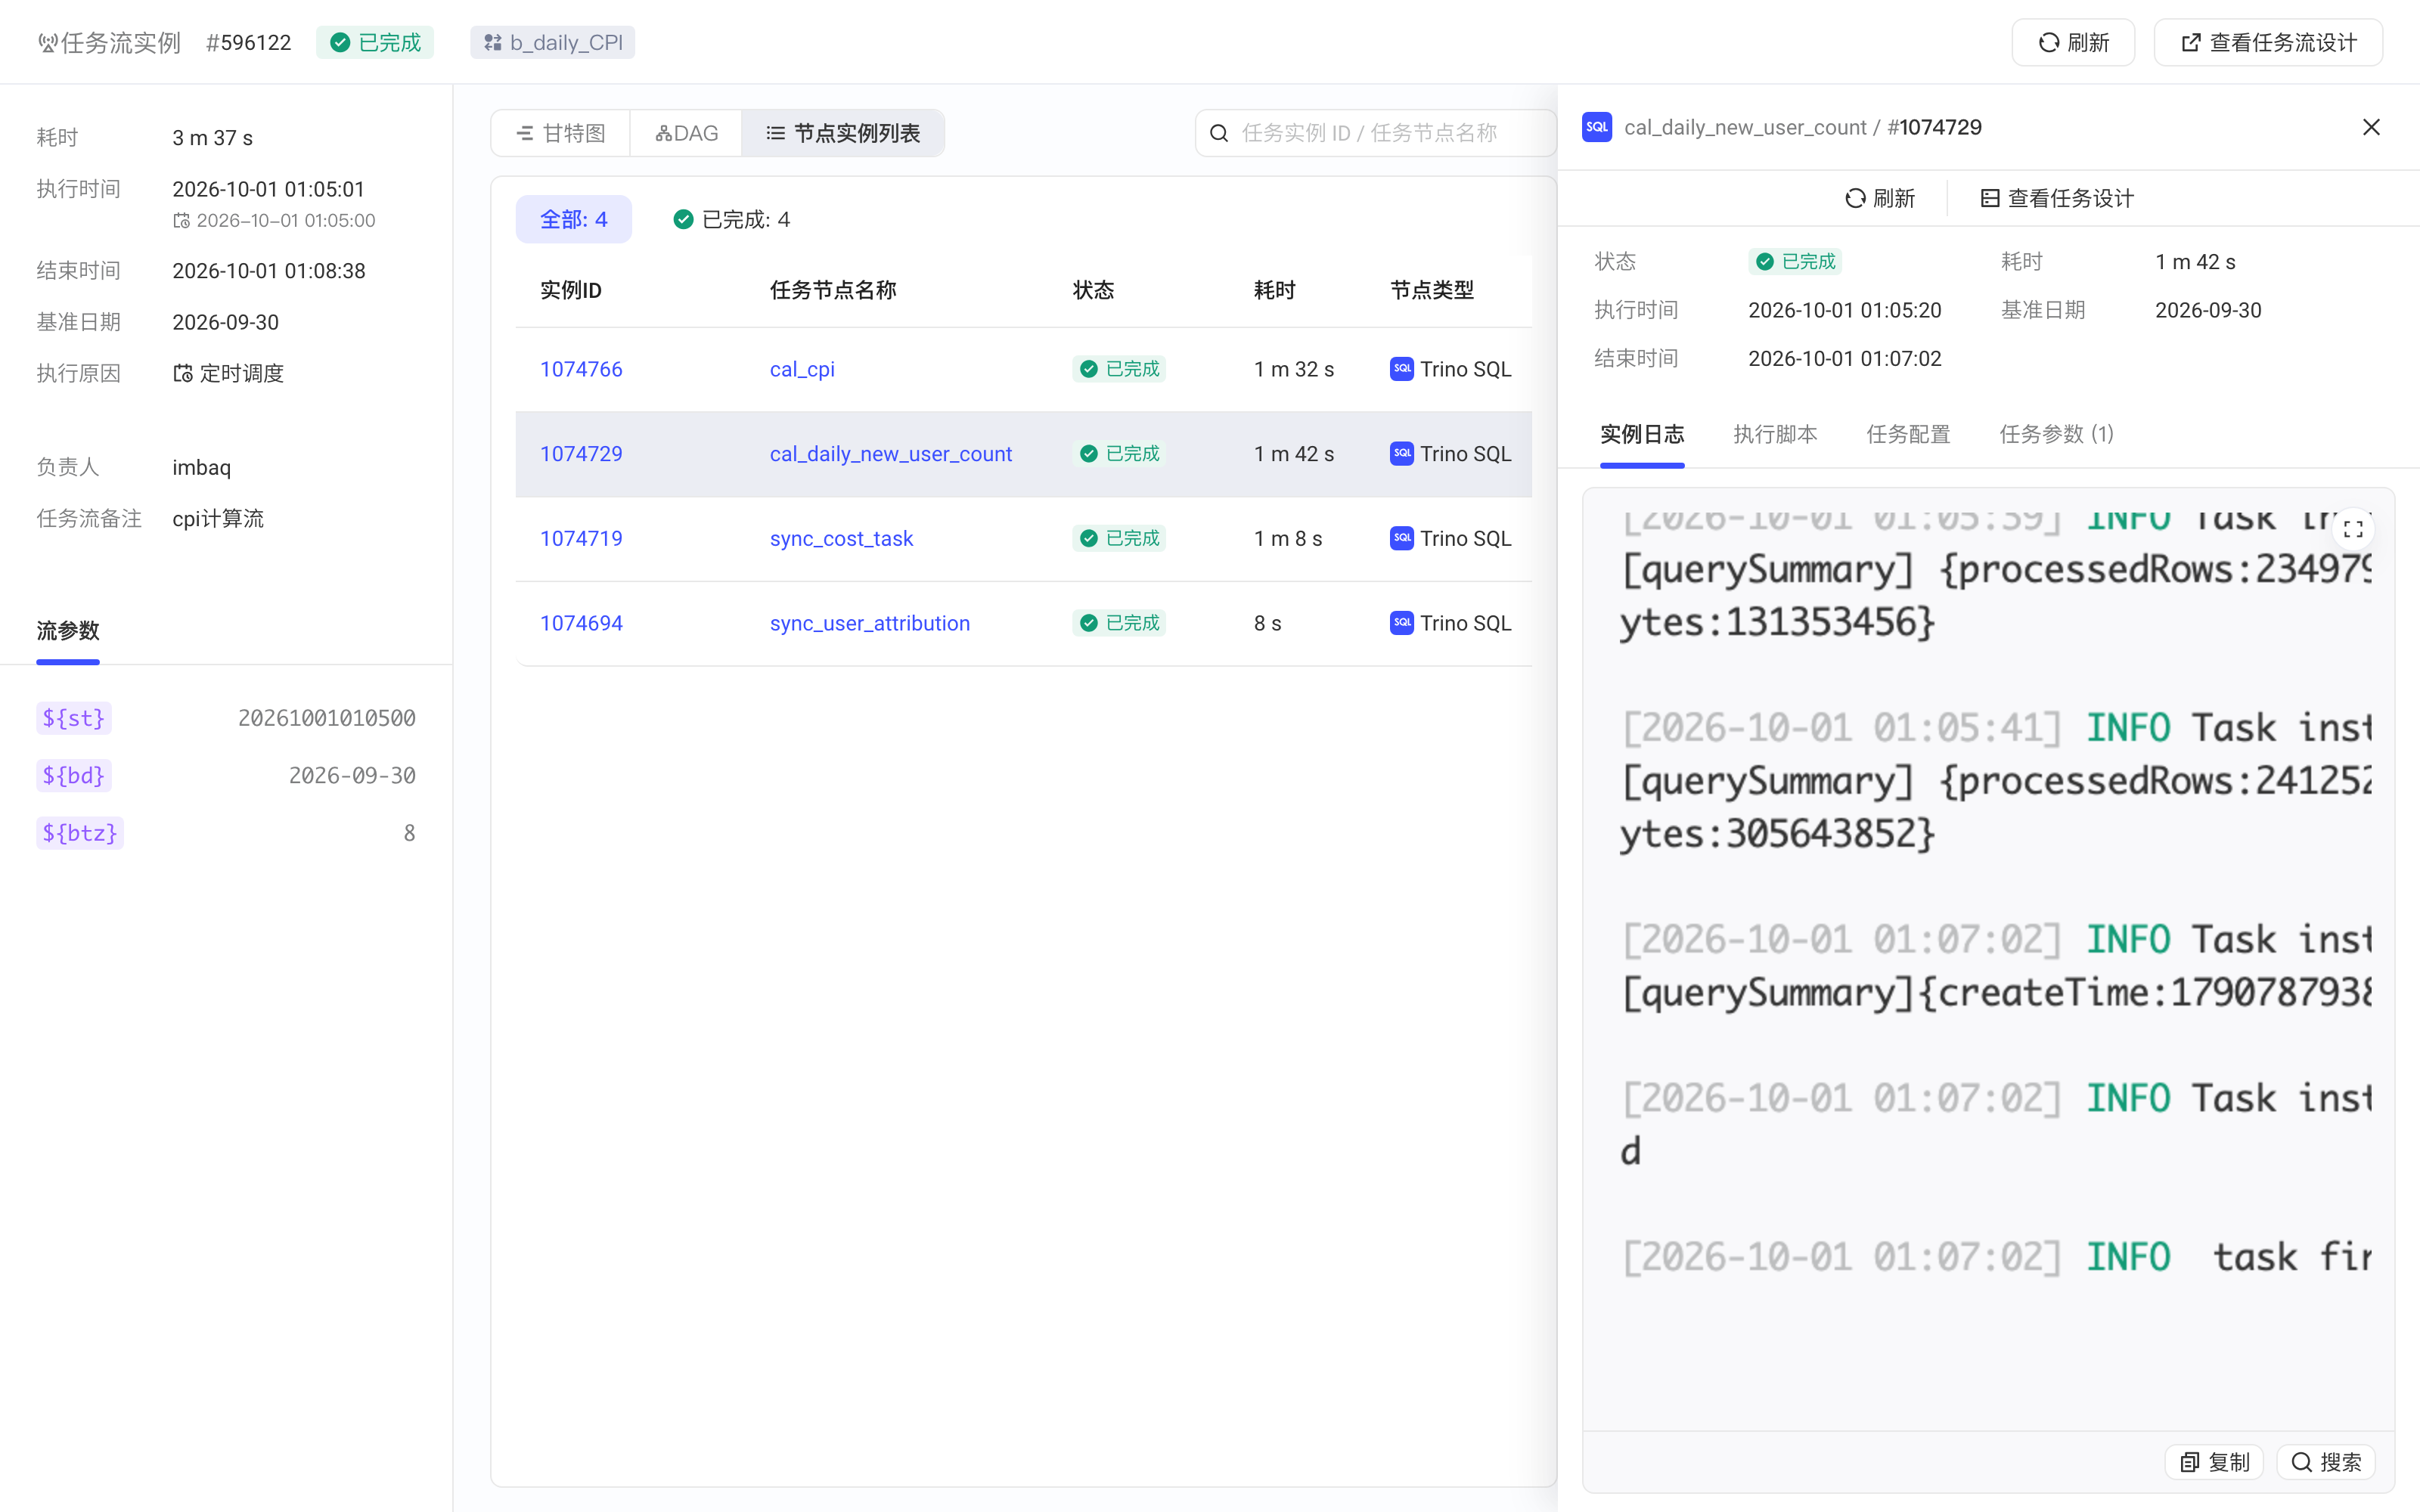Close the cal_daily_new_user_count detail panel

point(2371,127)
